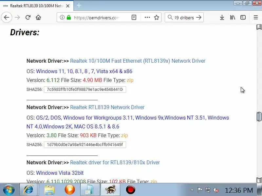262x196 pixels.
Task: Click the 'Windows 11, 10, 8.1, 8' OS text
Action: tap(84, 72)
